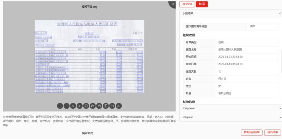Expand the Response section
This screenshot has width=282, height=139.
click(x=231, y=109)
